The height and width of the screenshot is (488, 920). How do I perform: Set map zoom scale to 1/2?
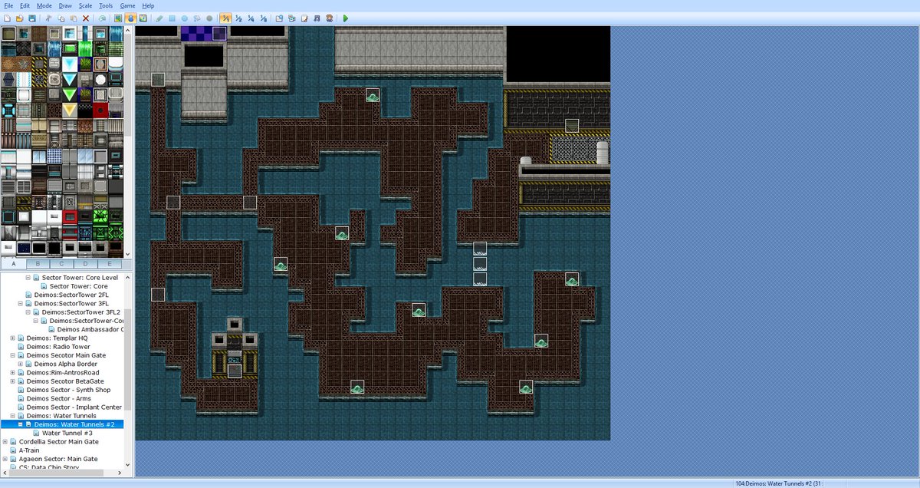238,18
